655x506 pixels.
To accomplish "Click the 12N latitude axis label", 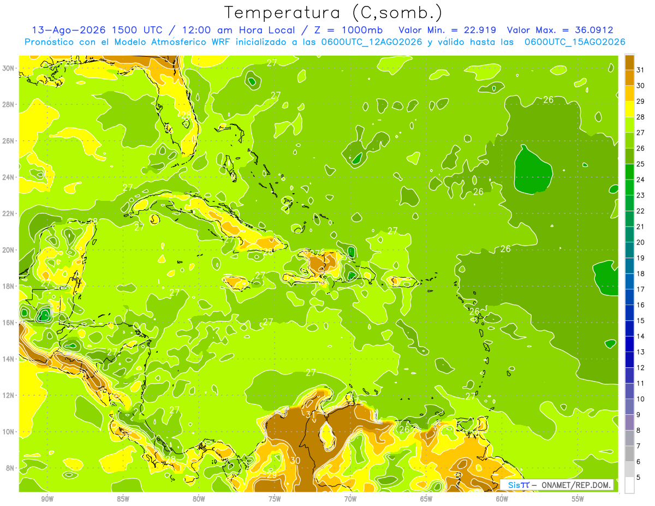I will pyautogui.click(x=9, y=395).
